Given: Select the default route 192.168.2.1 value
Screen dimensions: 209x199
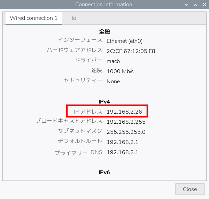Looking at the screenshot, I should click(122, 142).
